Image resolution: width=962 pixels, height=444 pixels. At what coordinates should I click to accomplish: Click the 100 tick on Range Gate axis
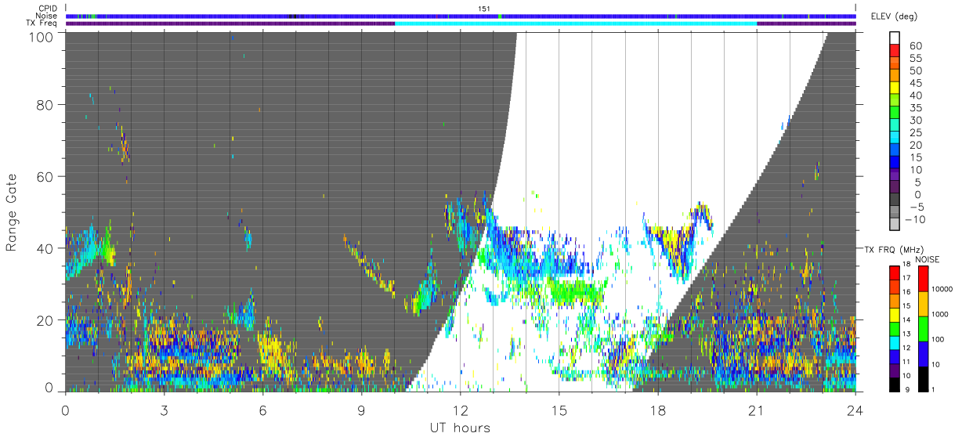tap(42, 36)
